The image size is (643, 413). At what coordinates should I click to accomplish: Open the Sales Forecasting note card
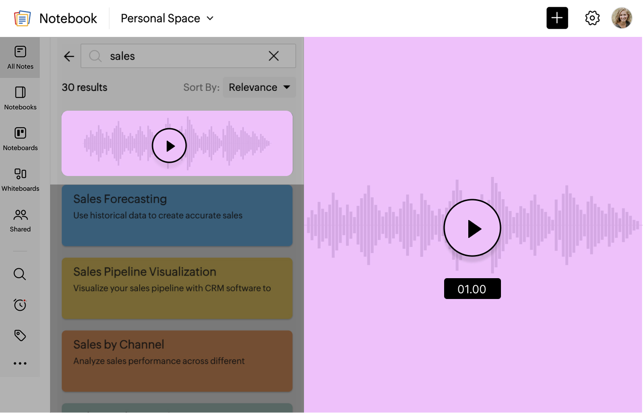177,215
